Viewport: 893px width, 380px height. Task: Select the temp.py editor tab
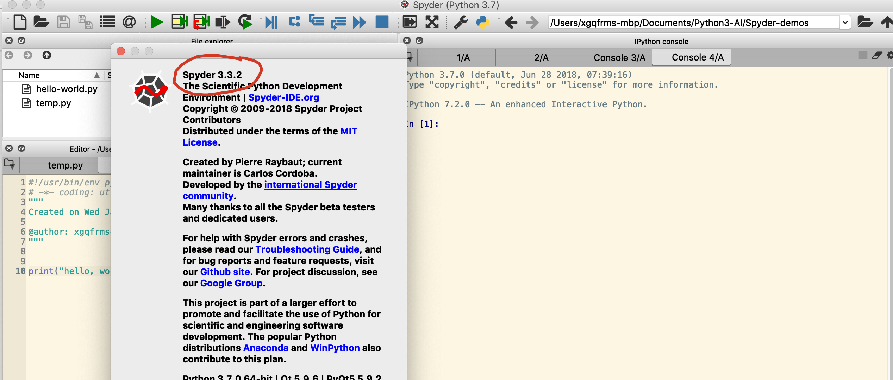pyautogui.click(x=65, y=165)
